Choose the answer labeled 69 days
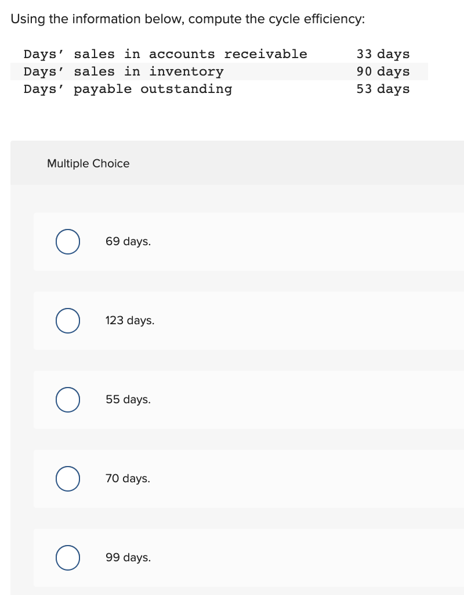The width and height of the screenshot is (464, 595). [128, 242]
